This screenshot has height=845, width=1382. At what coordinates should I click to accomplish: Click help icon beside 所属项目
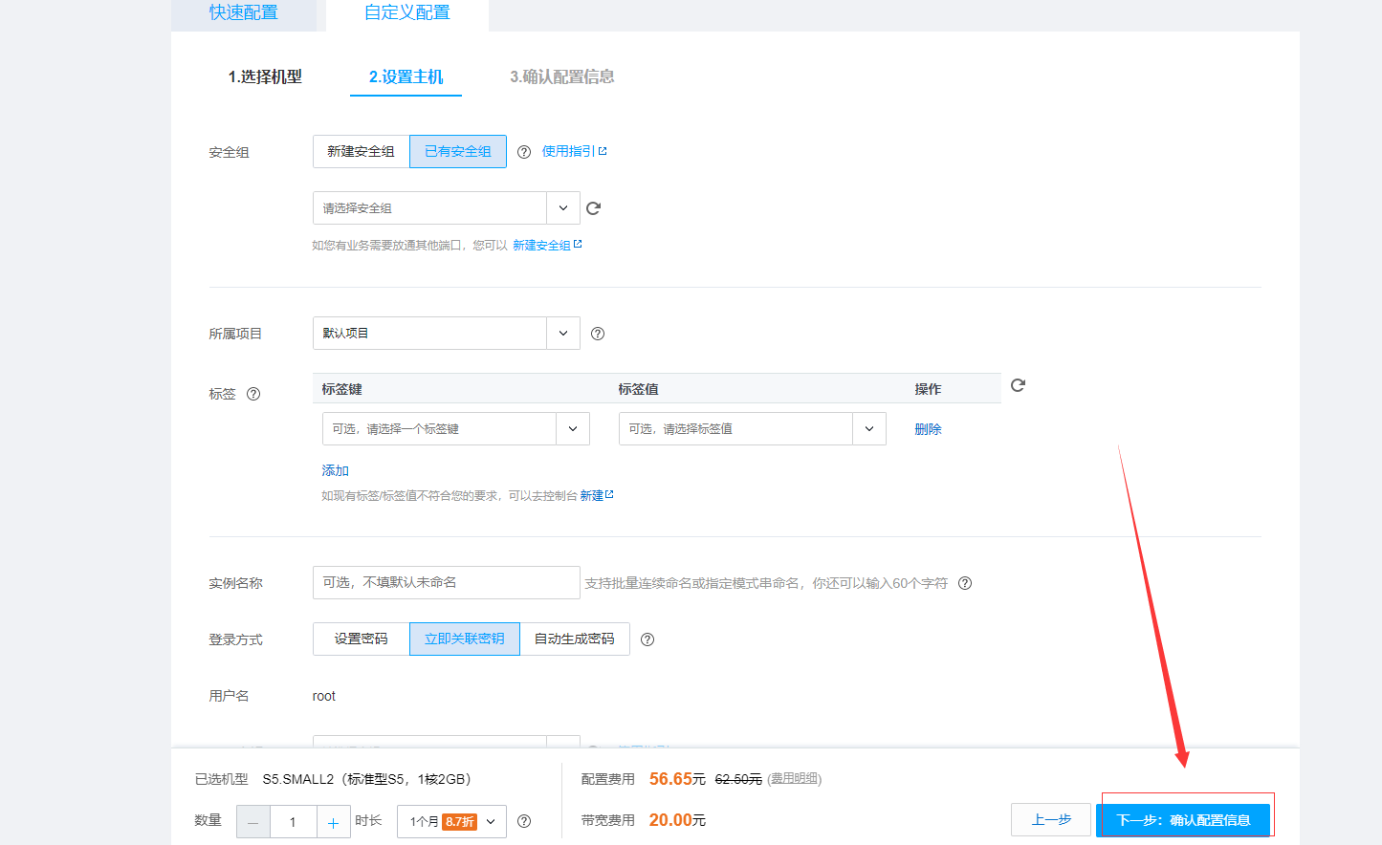pyautogui.click(x=597, y=333)
